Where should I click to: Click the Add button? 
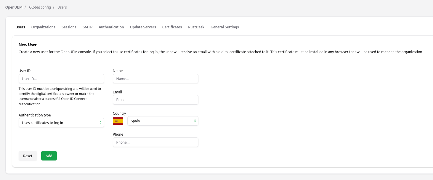[x=49, y=156]
